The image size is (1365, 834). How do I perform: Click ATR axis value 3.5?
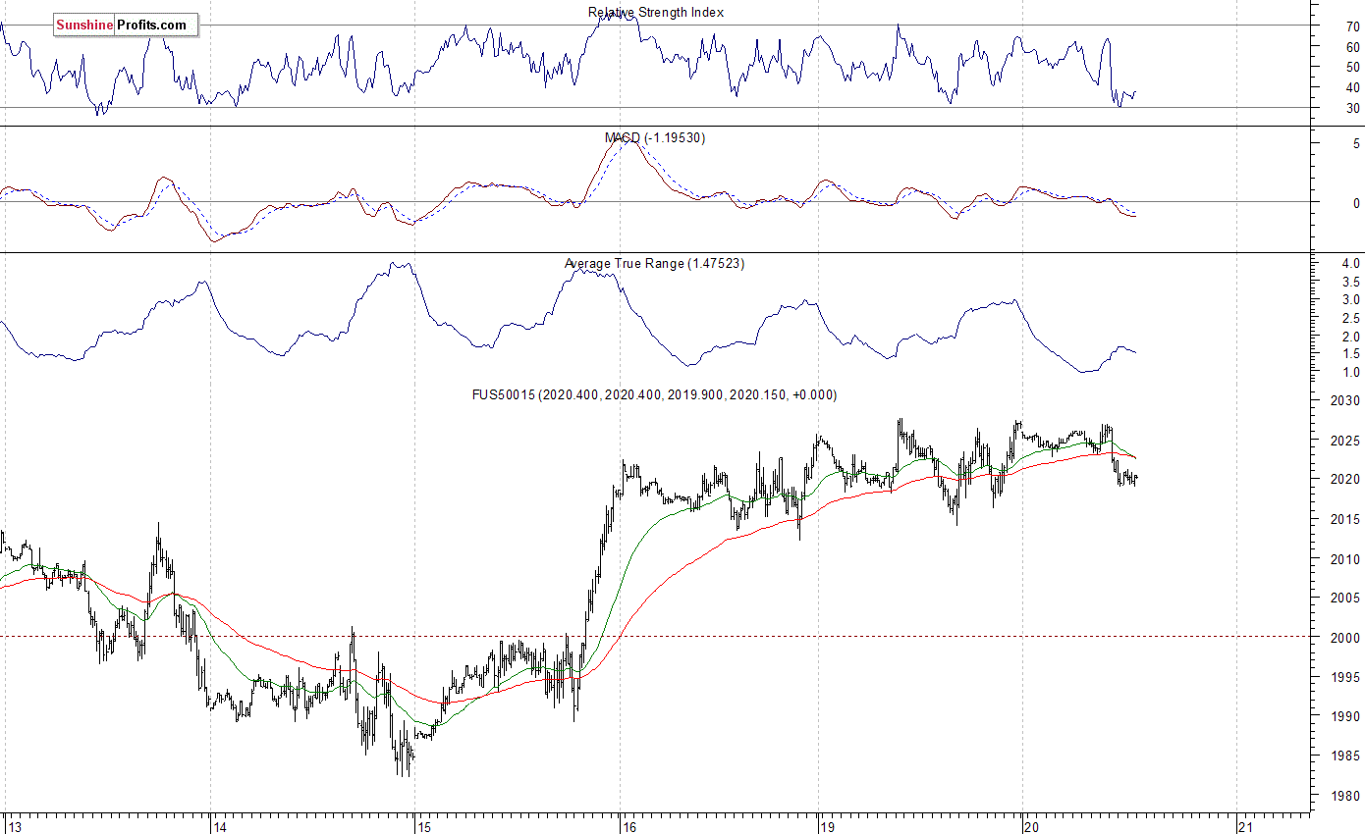pos(1351,282)
